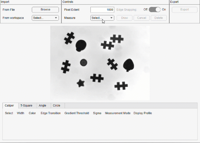Open the Measure Select dropdown

102,18
